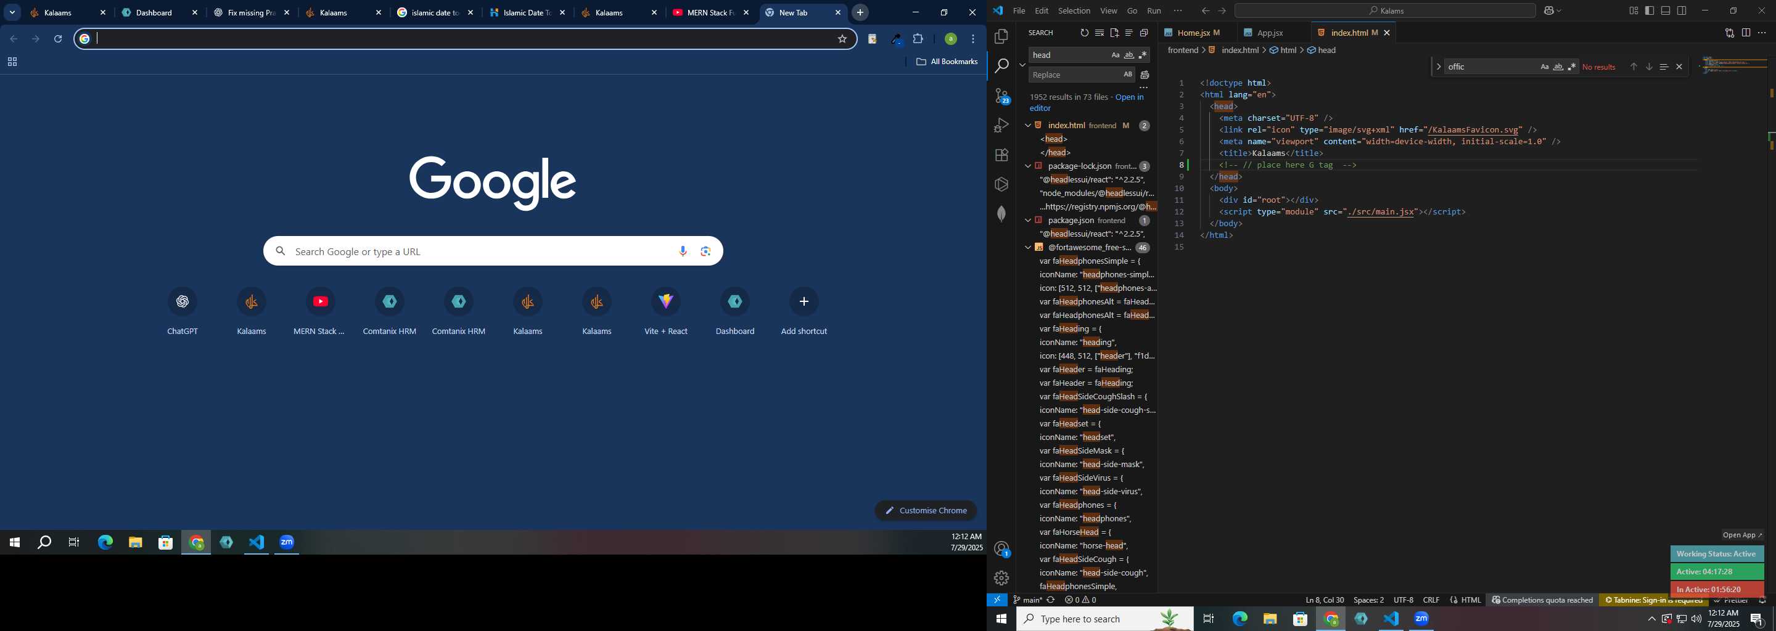Toggle Match Whole Word in find widget
The image size is (1776, 631).
[x=1558, y=67]
